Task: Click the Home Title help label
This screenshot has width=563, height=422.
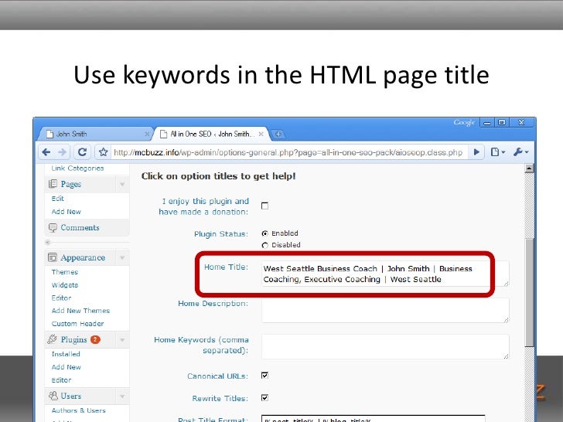Action: [x=226, y=267]
